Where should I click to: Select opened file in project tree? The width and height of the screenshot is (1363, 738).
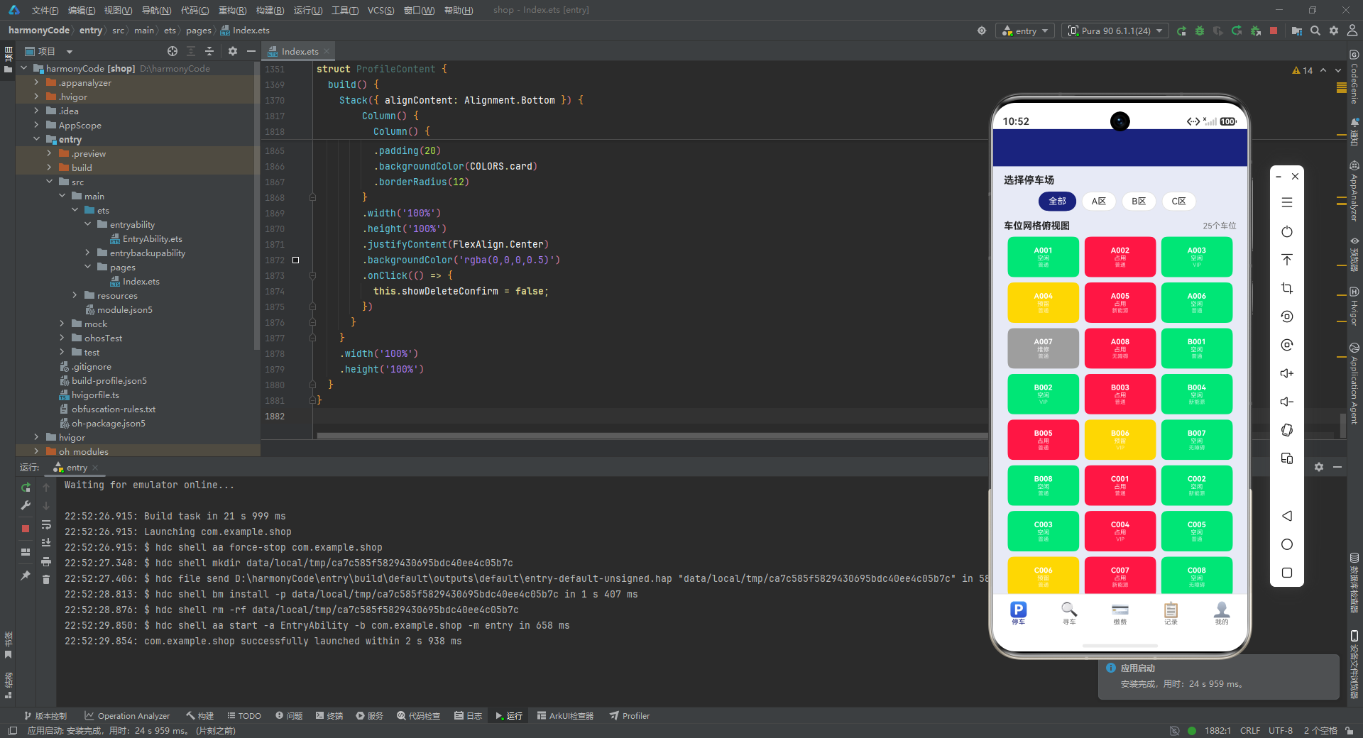tap(173, 51)
